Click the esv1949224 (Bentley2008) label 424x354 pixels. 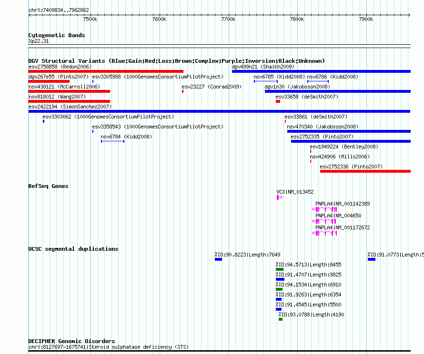344,147
